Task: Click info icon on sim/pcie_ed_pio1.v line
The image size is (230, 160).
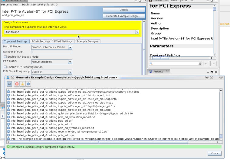Action: [x=8, y=95]
